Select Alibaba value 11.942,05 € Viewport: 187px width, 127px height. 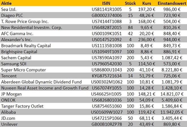[172, 112]
